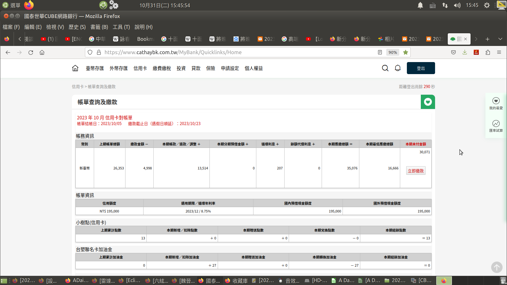The height and width of the screenshot is (285, 507).
Task: Expand 繳費繳稅 navigation menu
Action: (x=162, y=68)
